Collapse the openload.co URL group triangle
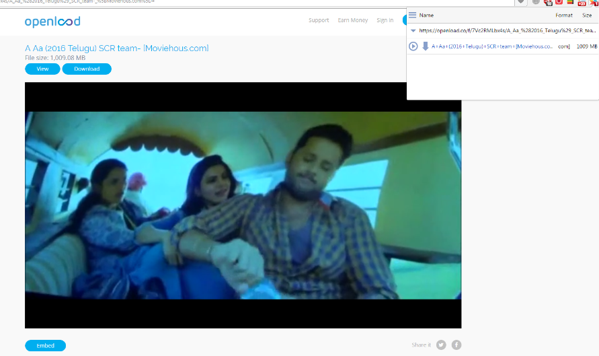 (x=413, y=30)
